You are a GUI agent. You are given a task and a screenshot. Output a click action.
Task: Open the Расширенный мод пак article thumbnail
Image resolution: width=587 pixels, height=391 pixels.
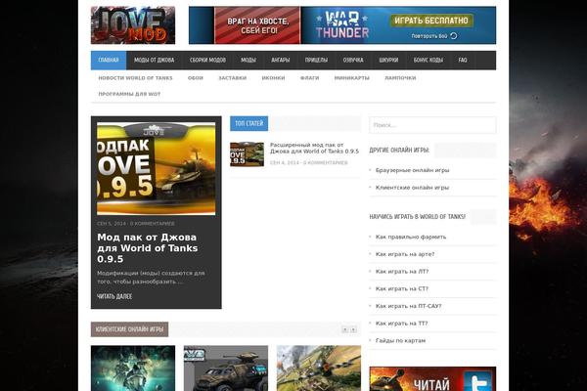pos(248,154)
